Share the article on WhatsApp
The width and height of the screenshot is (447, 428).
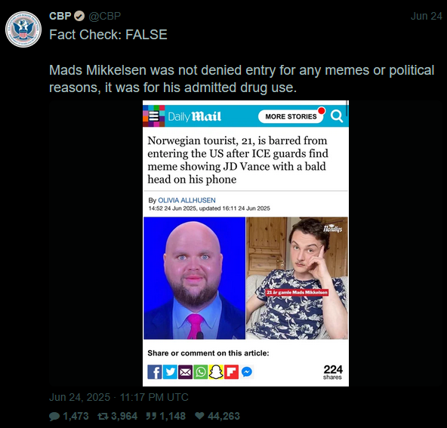[x=201, y=372]
